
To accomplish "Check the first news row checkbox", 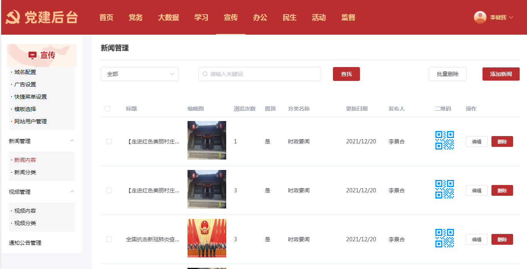I will 109,141.
